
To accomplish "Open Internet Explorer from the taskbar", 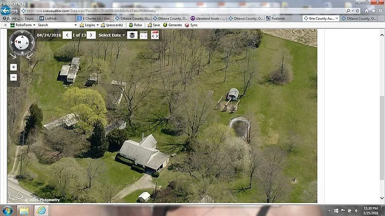I will [x=41, y=210].
